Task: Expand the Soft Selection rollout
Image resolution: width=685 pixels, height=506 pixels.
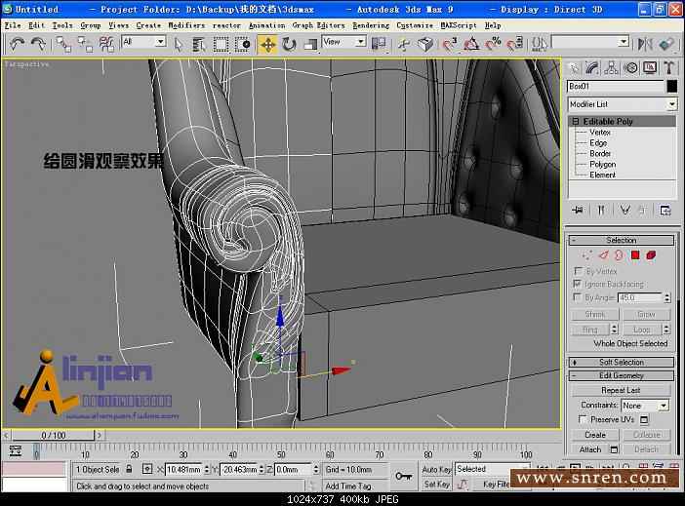Action: pos(621,362)
